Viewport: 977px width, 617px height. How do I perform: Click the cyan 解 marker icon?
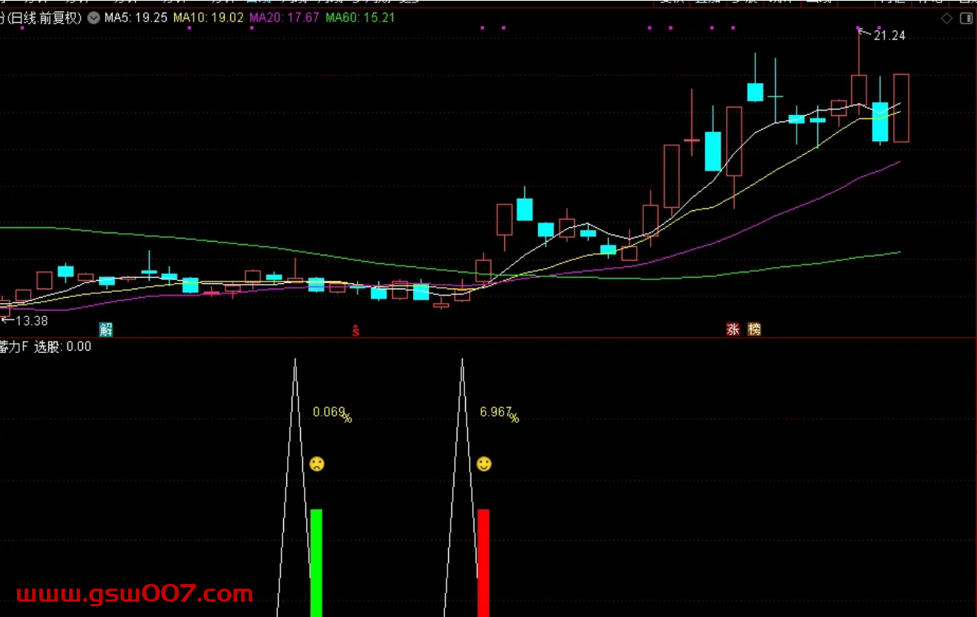tap(106, 330)
